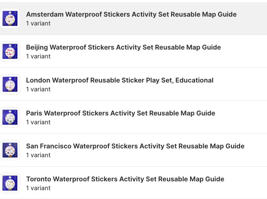
Task: Open the London sticker set product thumbnail
Action: 10,84
